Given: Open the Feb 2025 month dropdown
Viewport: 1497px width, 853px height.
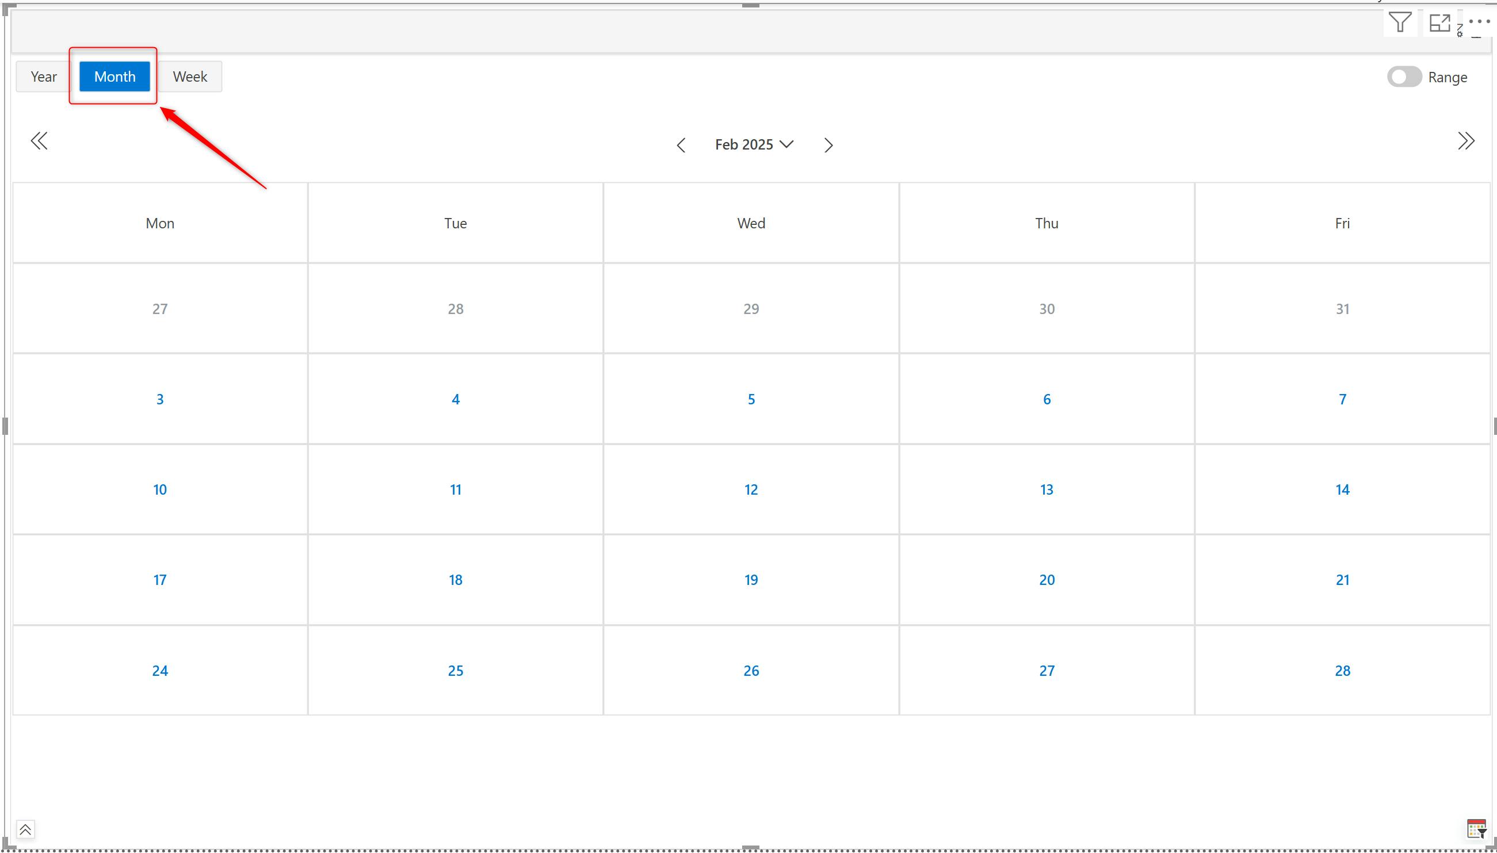Looking at the screenshot, I should (754, 145).
